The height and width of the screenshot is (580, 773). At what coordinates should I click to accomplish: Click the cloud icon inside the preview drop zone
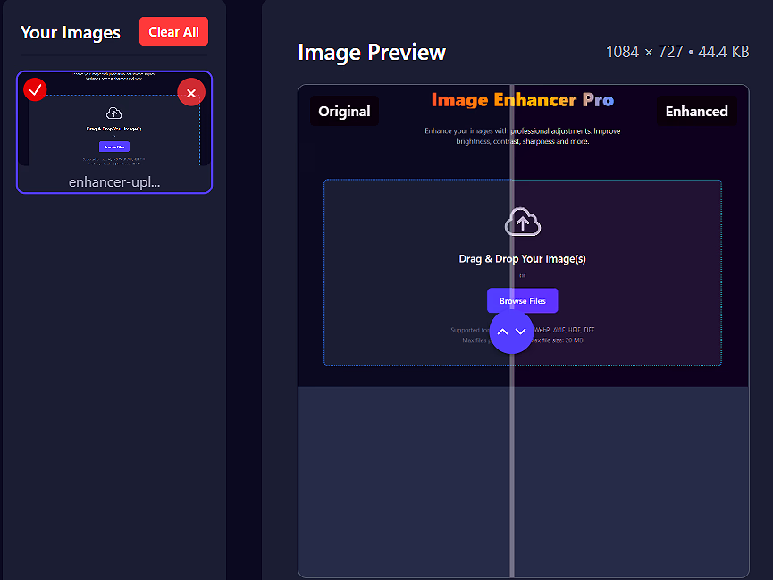click(x=523, y=222)
